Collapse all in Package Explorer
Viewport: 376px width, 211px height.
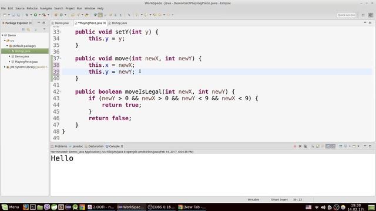[23, 29]
